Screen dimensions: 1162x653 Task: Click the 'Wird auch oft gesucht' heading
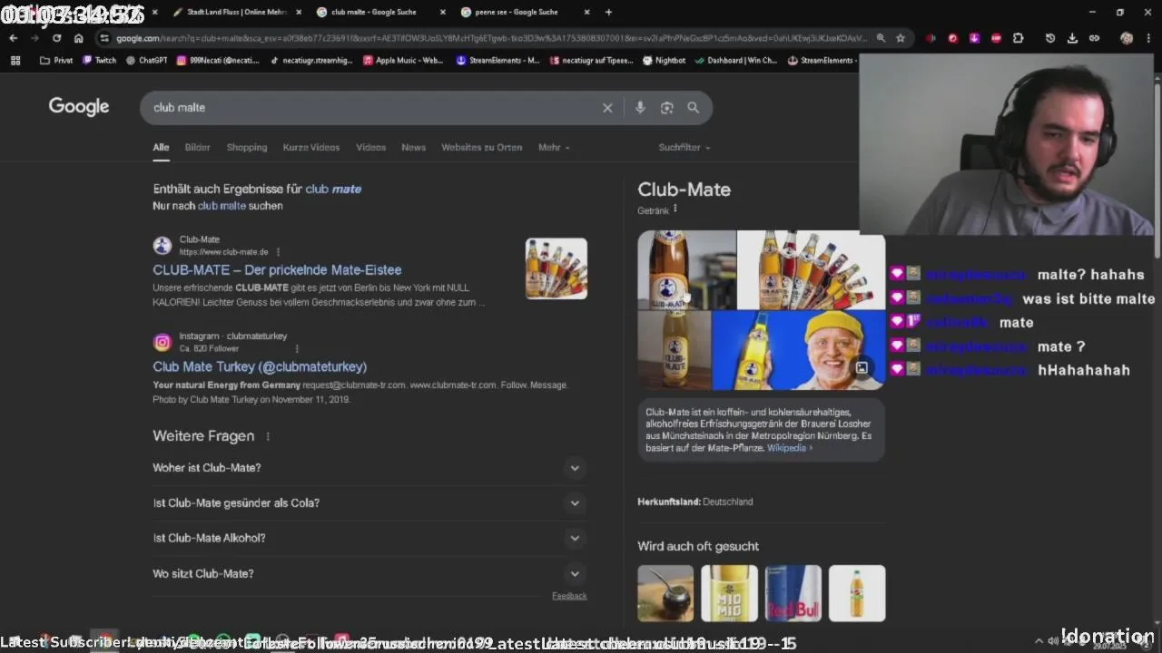pyautogui.click(x=698, y=546)
